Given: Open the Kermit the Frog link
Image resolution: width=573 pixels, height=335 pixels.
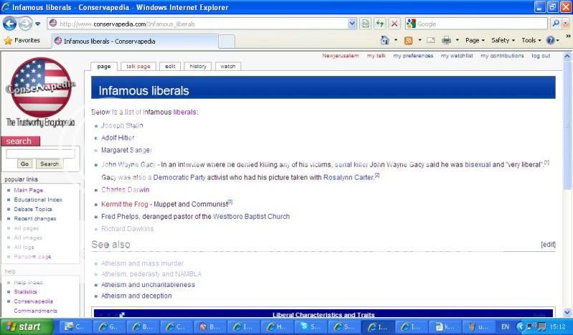Looking at the screenshot, I should click(125, 204).
